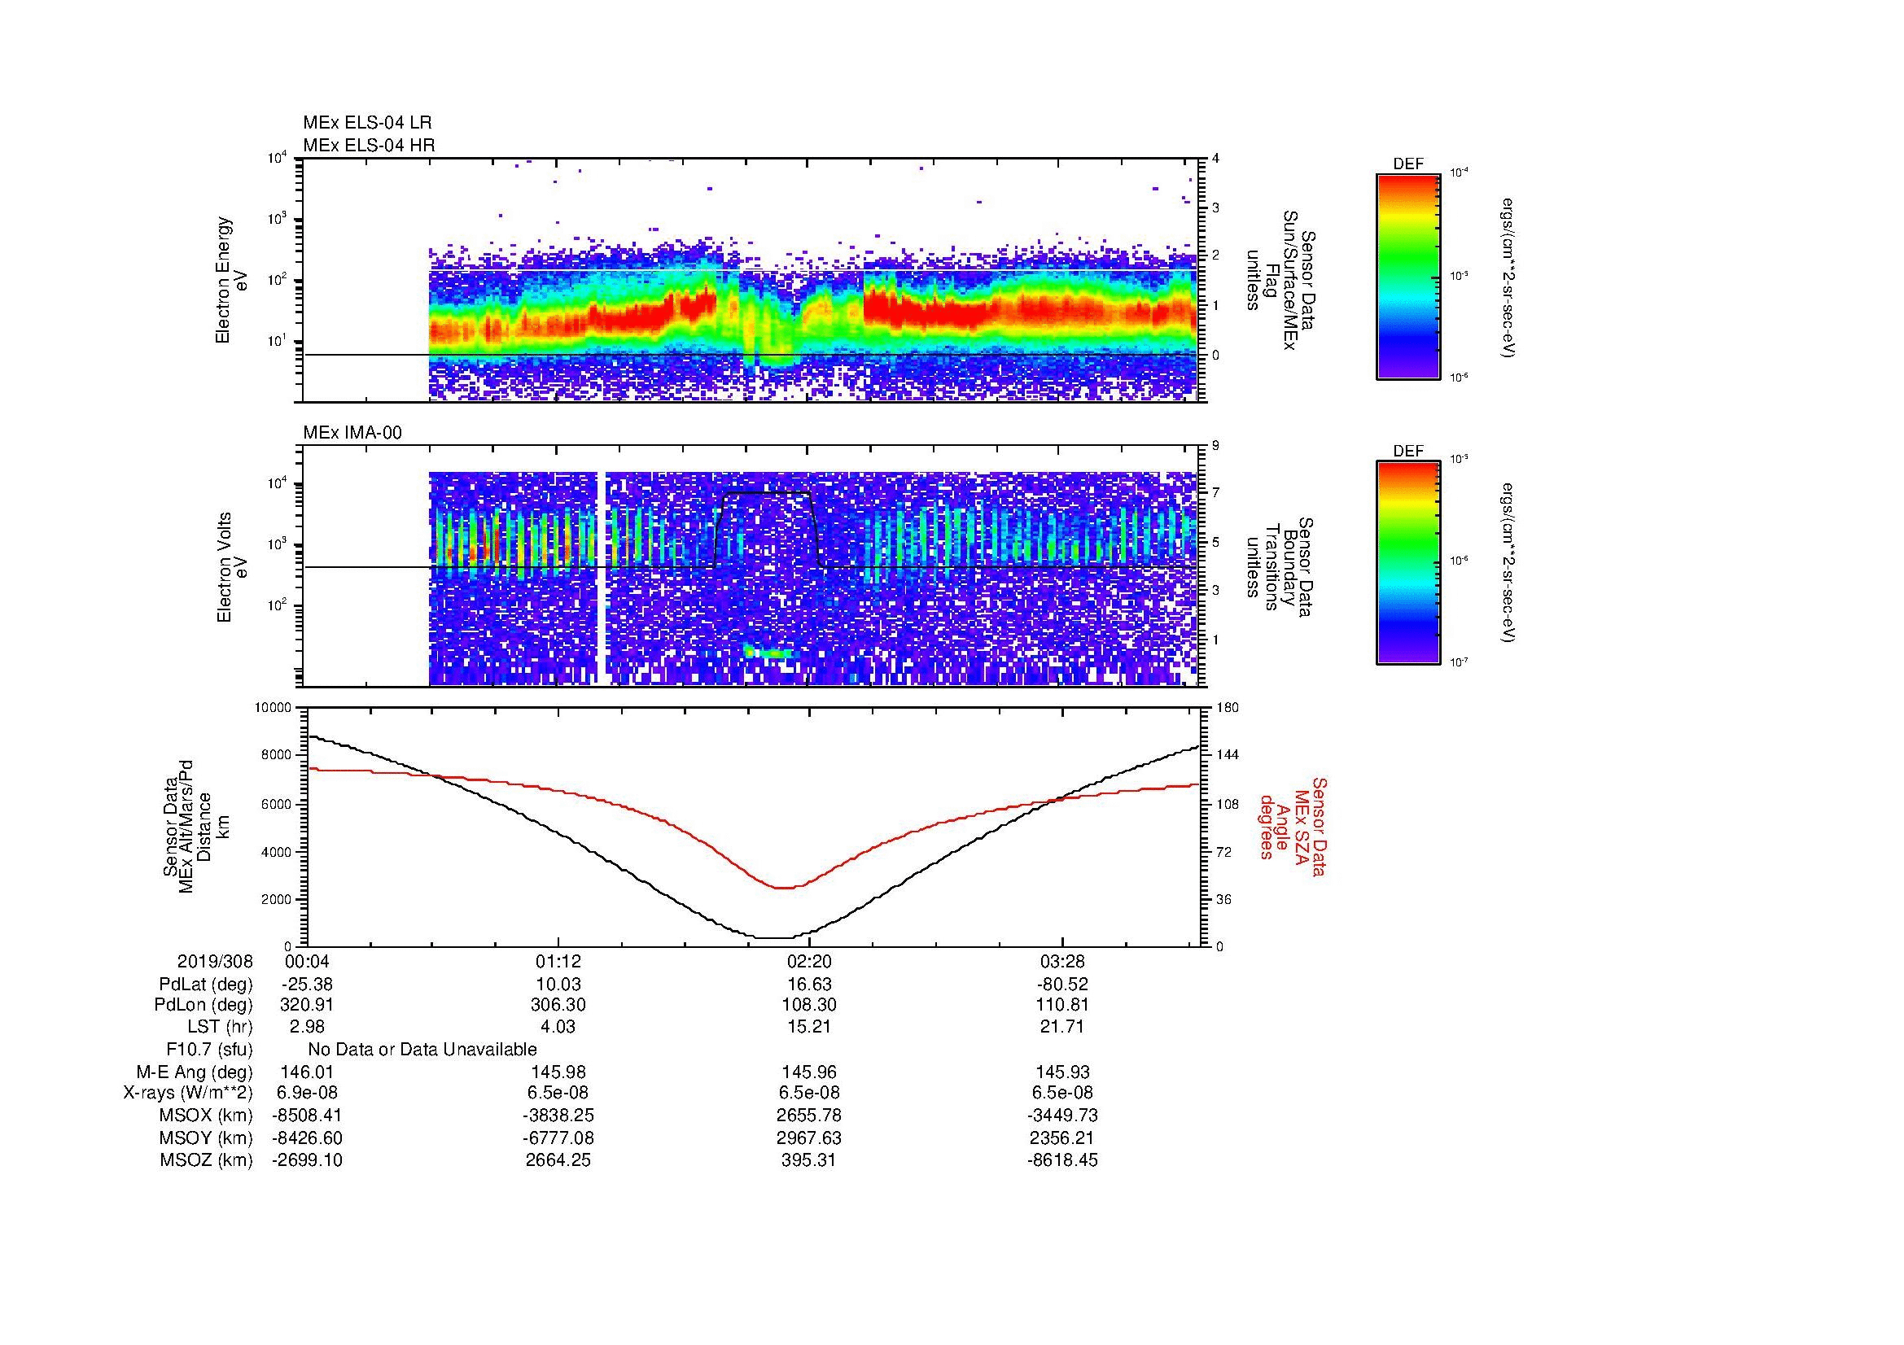Click the LST value '21.71'
This screenshot has width=1904, height=1345.
coord(1062,1027)
